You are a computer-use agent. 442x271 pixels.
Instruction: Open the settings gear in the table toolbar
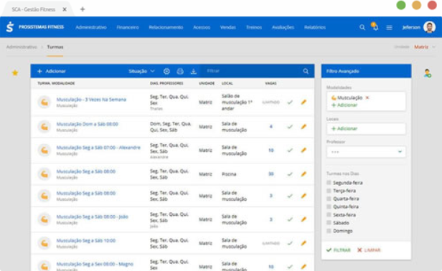(166, 71)
